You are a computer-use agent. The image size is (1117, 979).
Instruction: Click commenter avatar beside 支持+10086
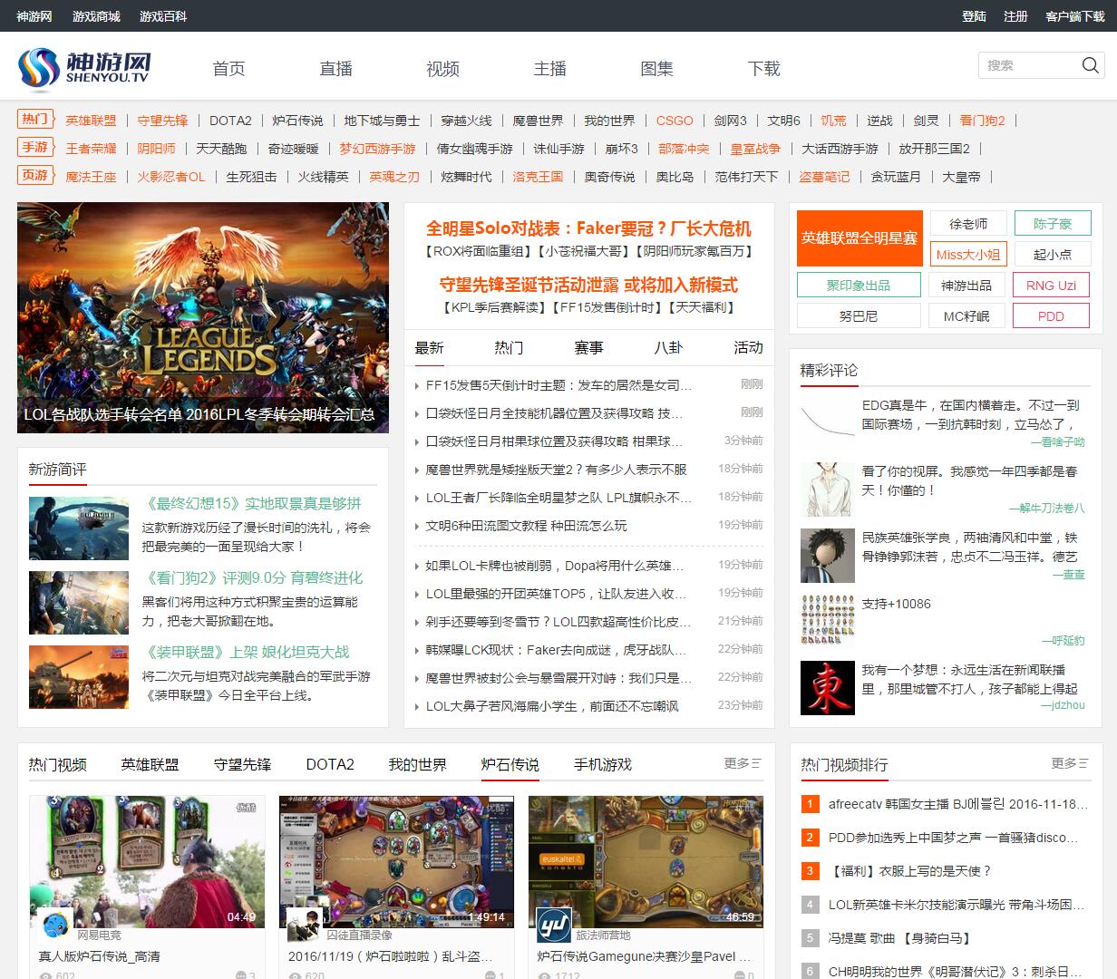pos(827,620)
